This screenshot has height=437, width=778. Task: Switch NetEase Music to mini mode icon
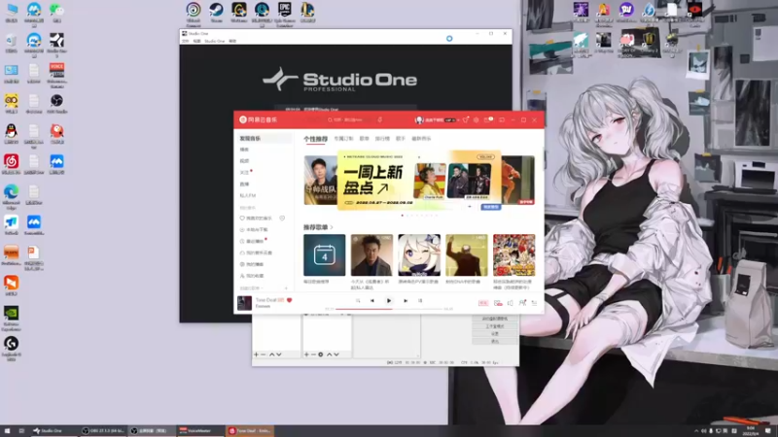click(x=502, y=119)
